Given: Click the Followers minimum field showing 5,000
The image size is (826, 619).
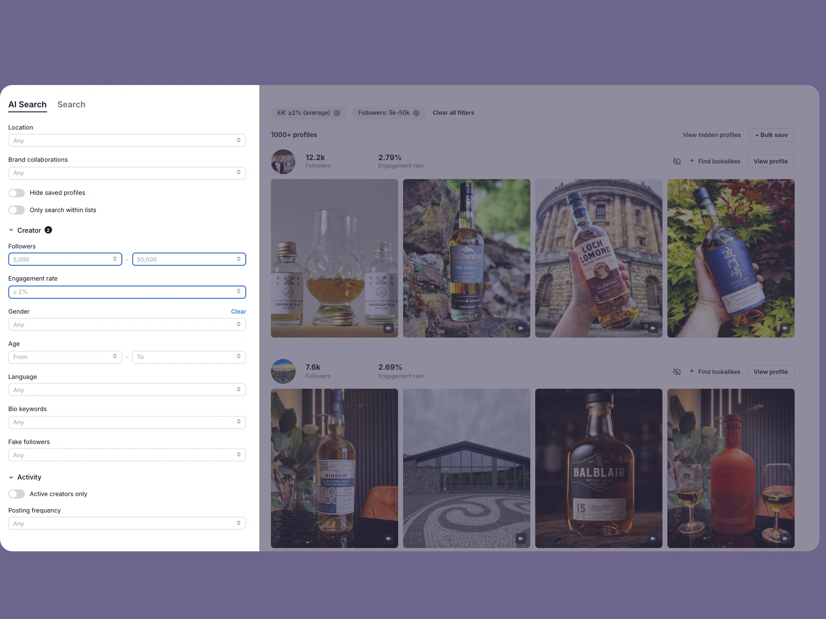Looking at the screenshot, I should pos(65,259).
